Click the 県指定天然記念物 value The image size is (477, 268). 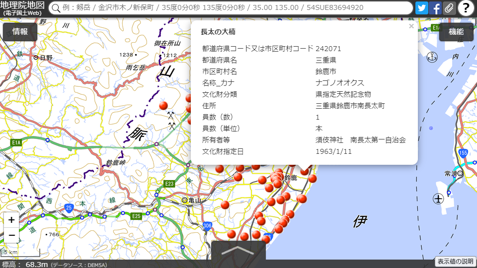click(x=343, y=94)
